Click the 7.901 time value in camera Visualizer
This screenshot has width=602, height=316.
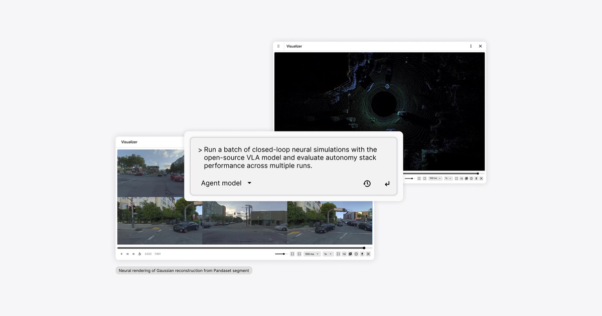[158, 254]
